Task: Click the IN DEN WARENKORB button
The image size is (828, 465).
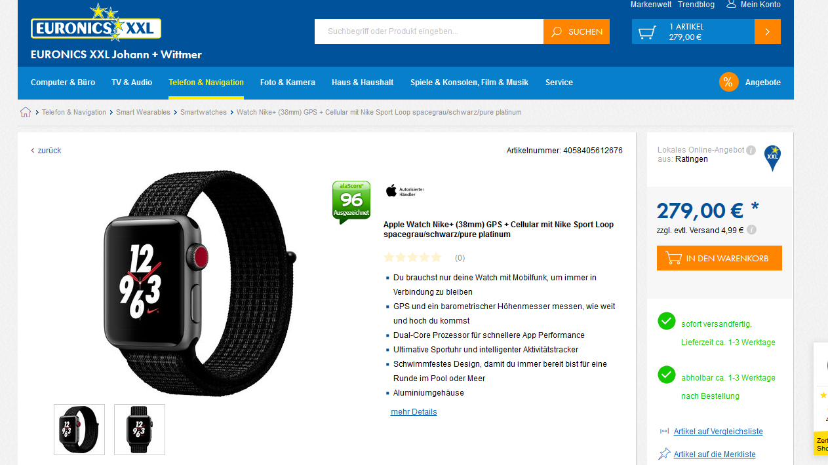Action: pyautogui.click(x=719, y=258)
